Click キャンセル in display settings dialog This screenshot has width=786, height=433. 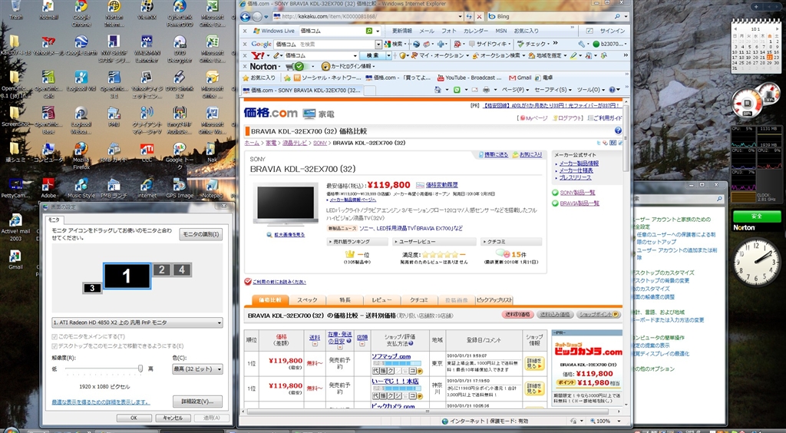click(173, 418)
